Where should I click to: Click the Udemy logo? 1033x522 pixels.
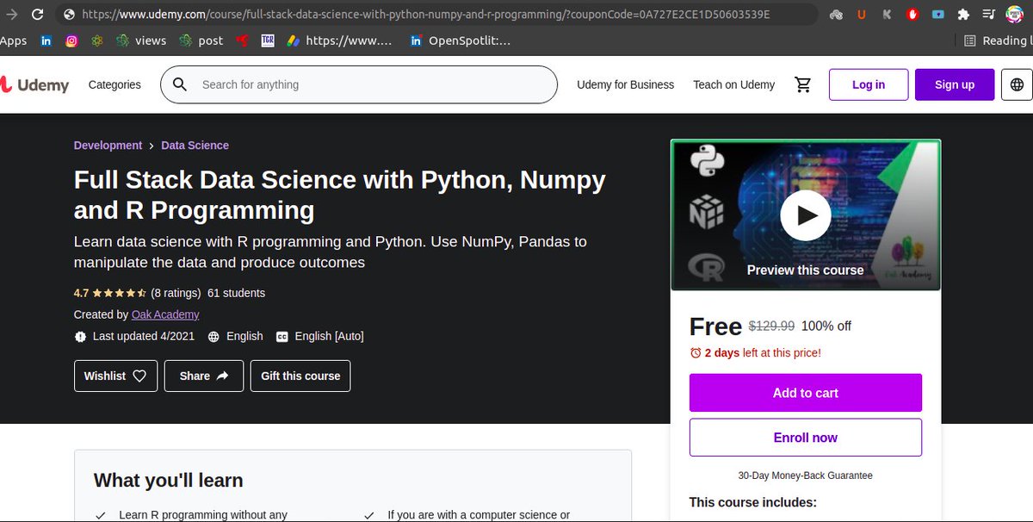pos(34,84)
